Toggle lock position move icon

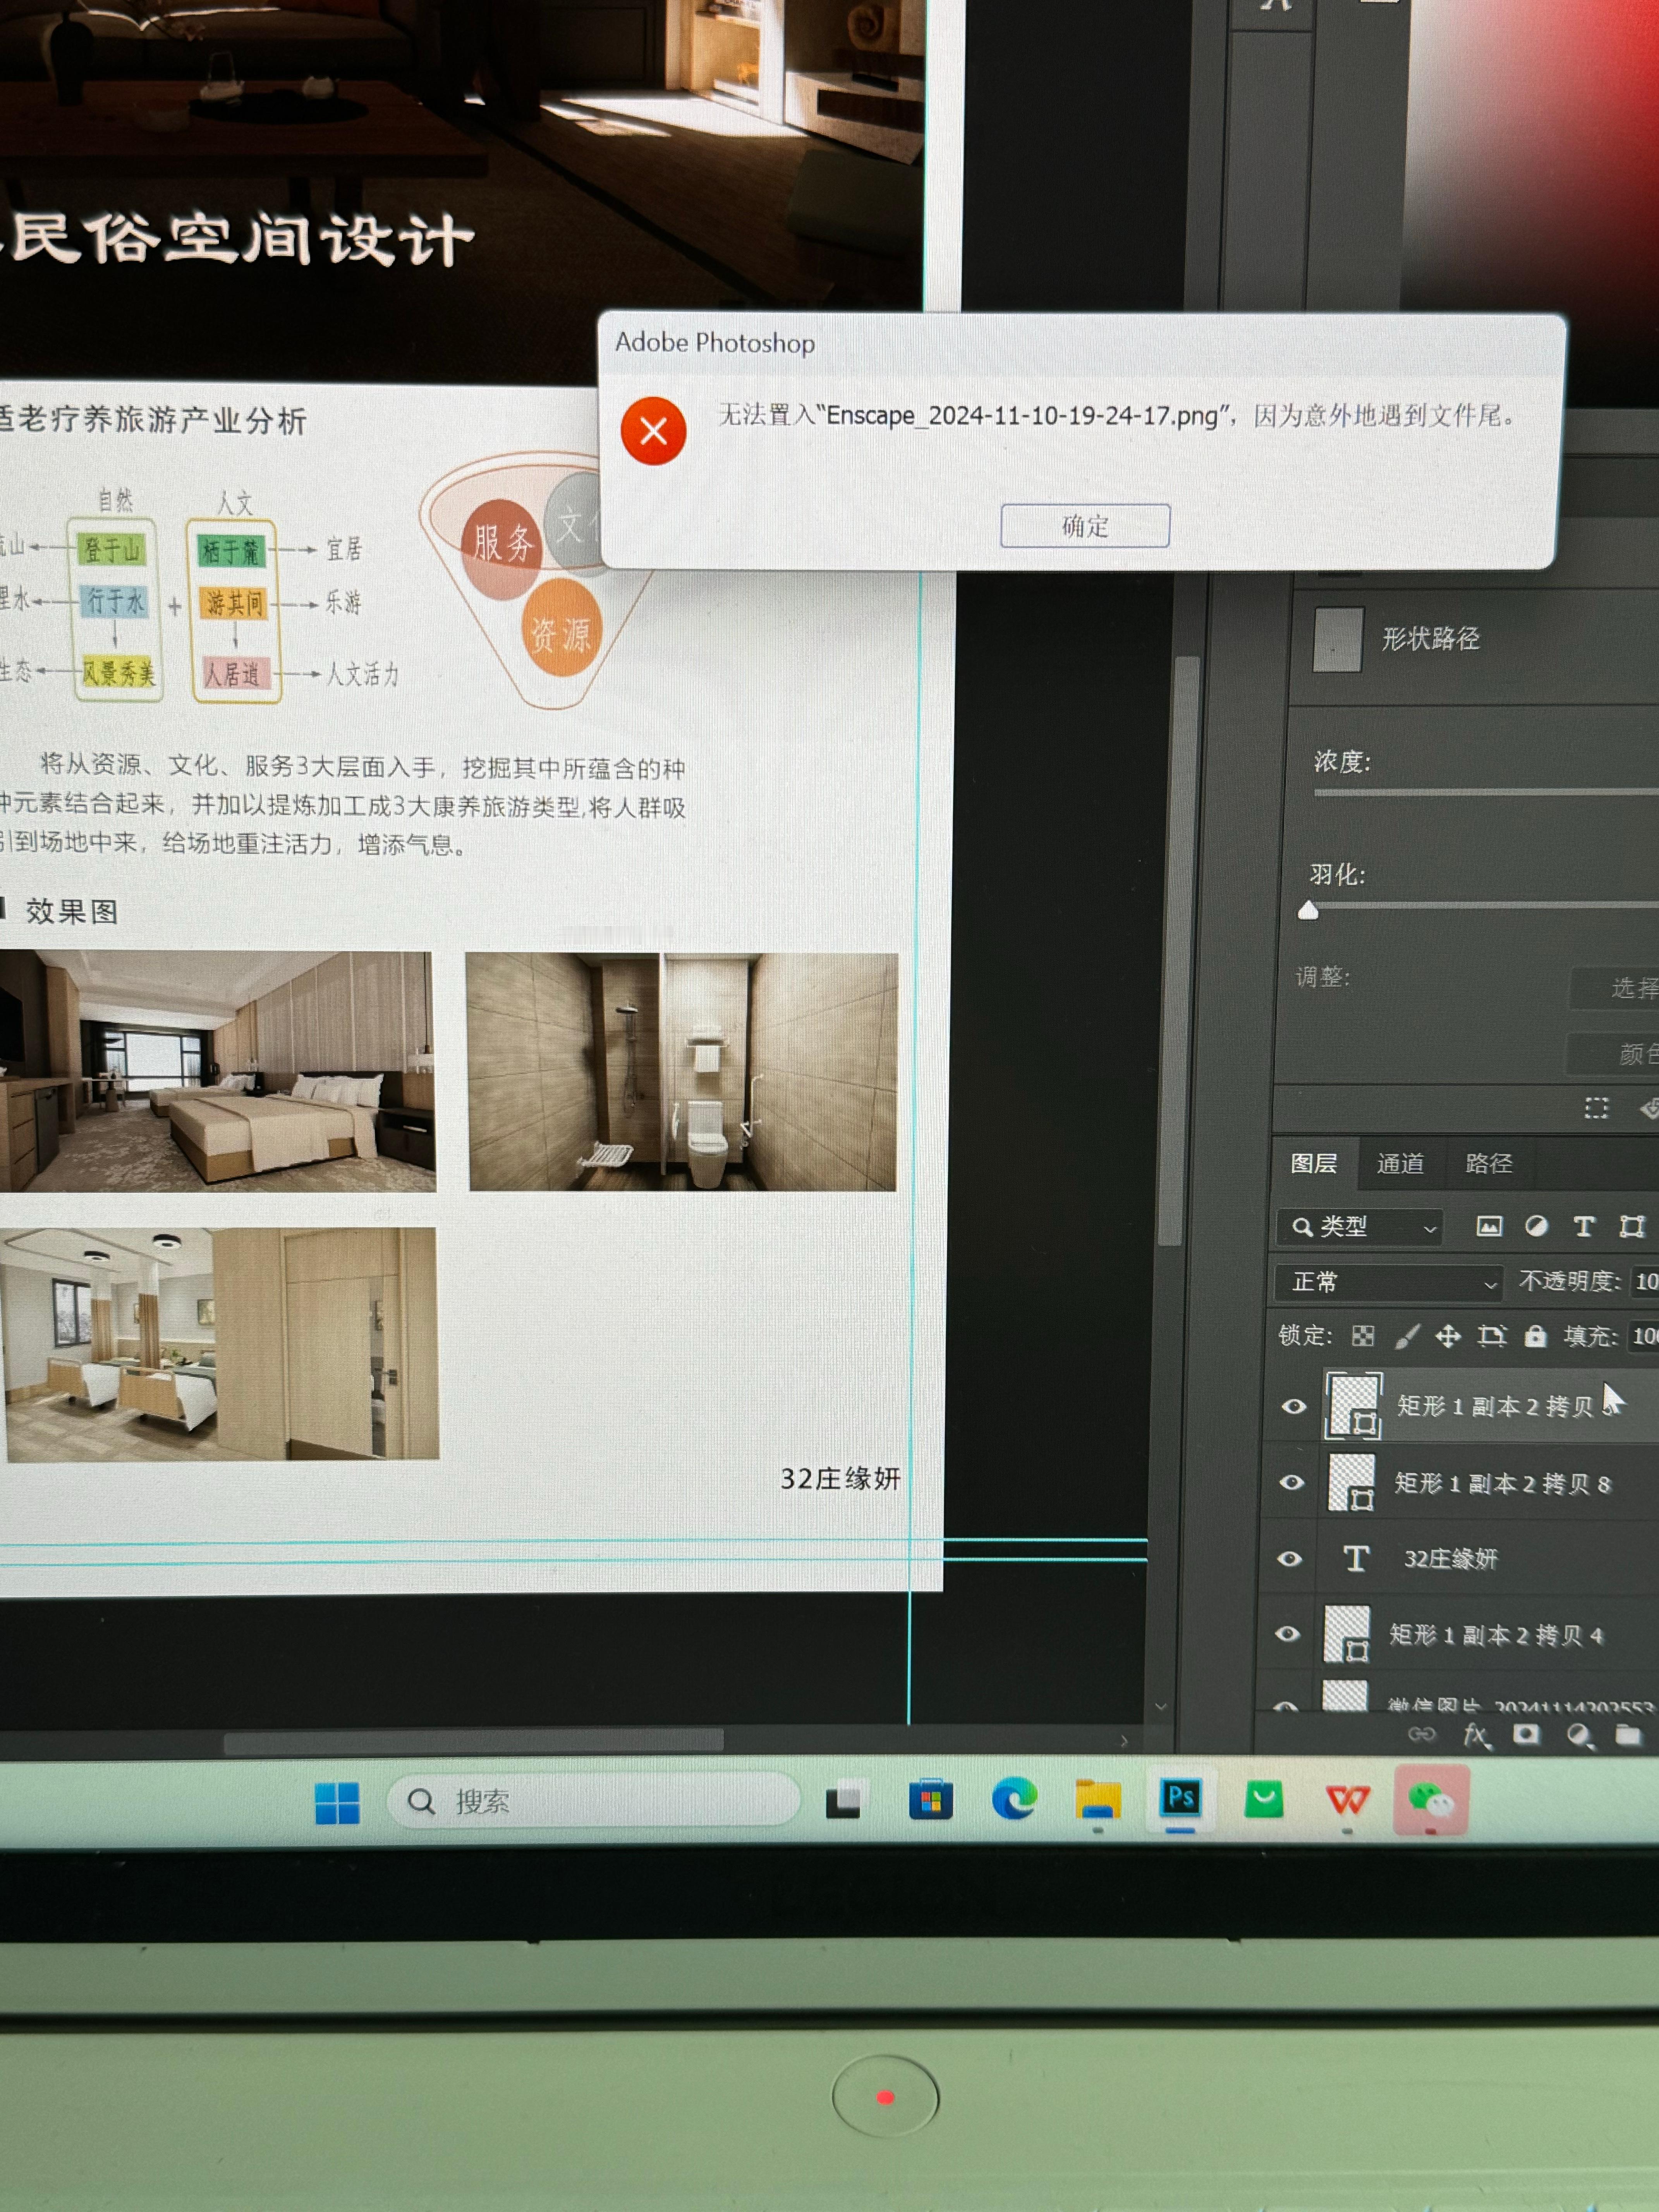(1448, 1336)
